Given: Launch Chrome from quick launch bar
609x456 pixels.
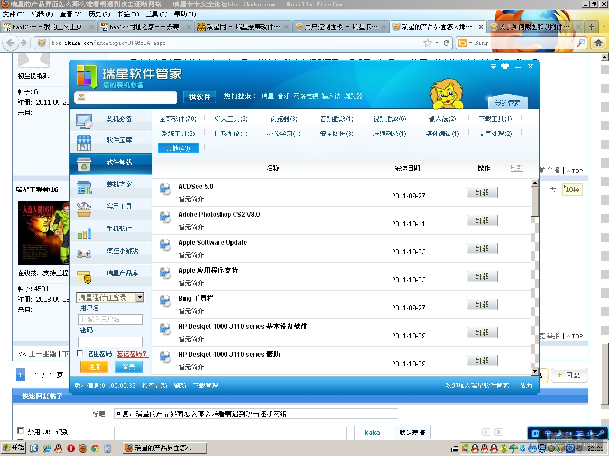Looking at the screenshot, I should 95,448.
